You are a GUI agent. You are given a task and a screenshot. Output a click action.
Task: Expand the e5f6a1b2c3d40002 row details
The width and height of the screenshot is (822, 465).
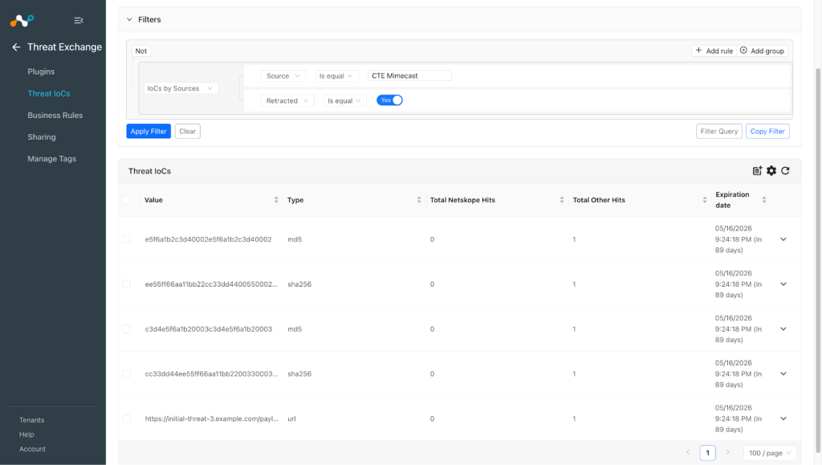click(783, 239)
